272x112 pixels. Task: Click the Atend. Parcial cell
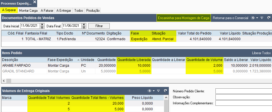pyautogui.click(x=164, y=39)
